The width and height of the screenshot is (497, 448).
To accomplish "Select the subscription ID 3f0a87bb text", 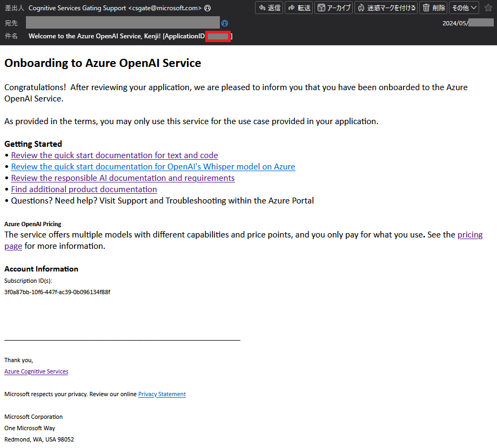I will 57,292.
